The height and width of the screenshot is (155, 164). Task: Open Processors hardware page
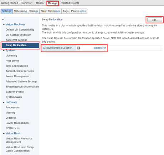[x=12, y=107]
